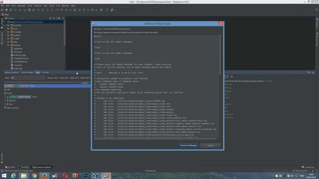The height and width of the screenshot is (179, 319).
Task: Click Scroll from Source icon in Project panel
Action: click(x=50, y=18)
